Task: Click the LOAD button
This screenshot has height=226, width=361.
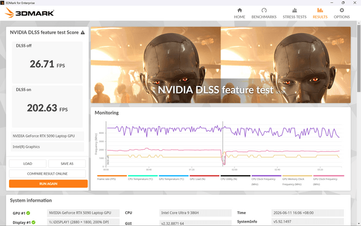Action: click(x=28, y=164)
